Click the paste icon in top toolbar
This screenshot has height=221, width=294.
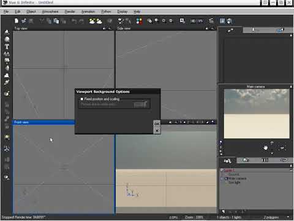click(56, 21)
